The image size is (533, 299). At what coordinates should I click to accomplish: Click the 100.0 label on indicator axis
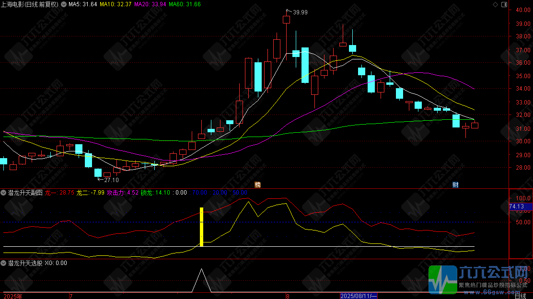point(523,198)
